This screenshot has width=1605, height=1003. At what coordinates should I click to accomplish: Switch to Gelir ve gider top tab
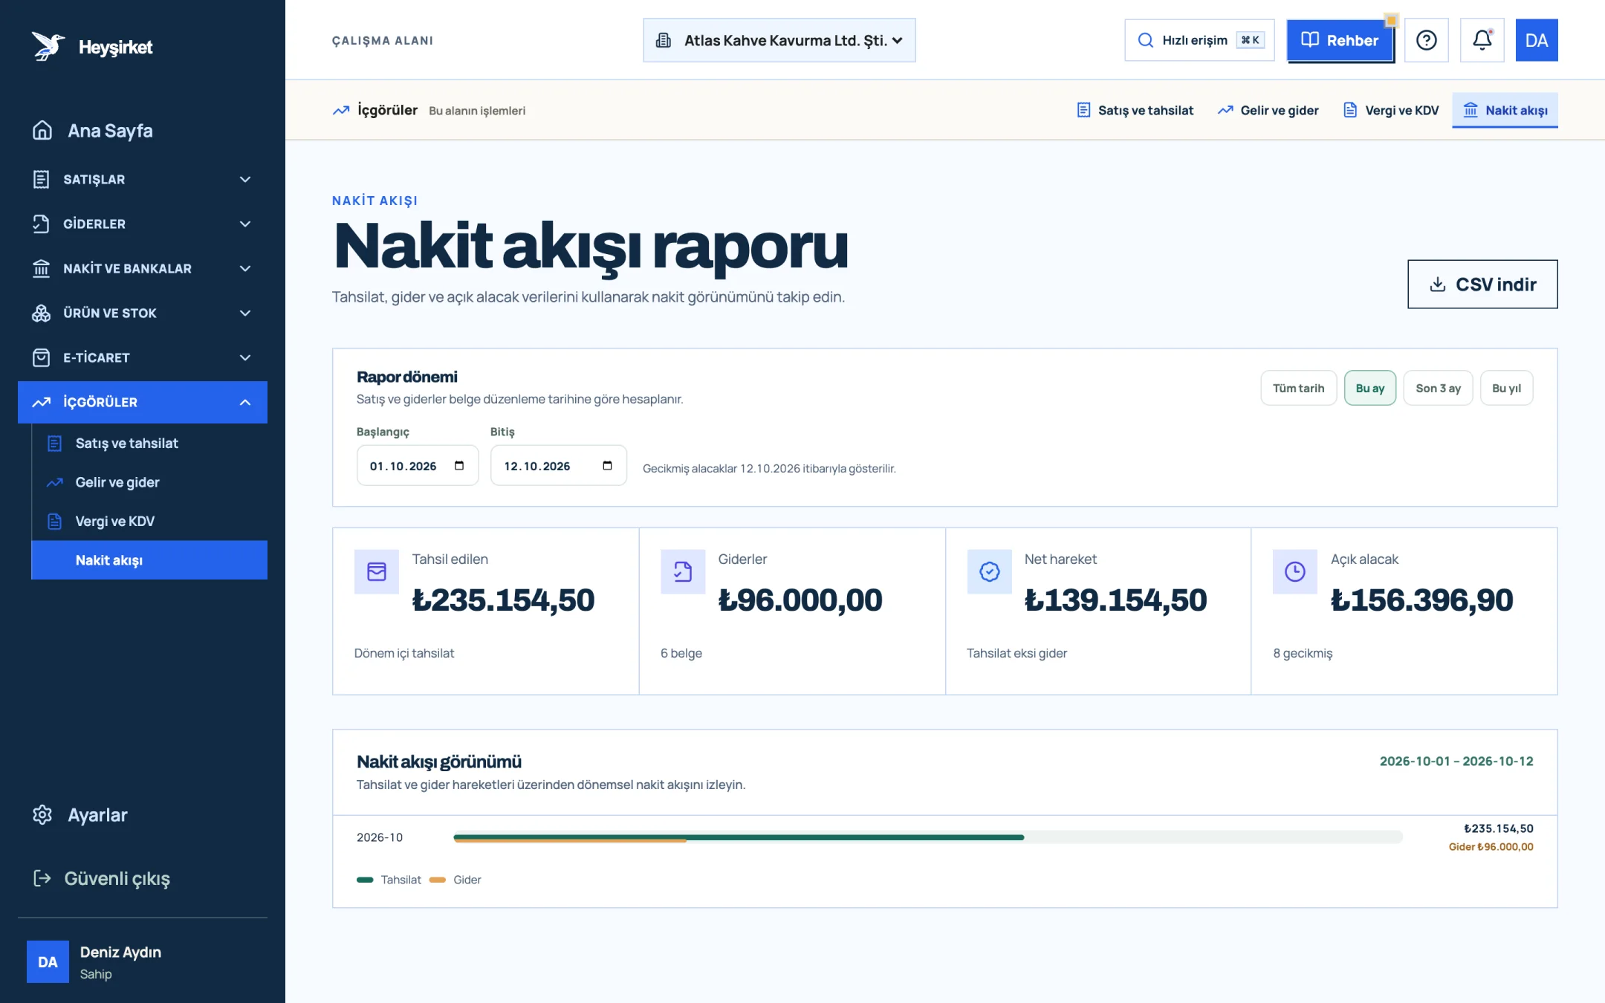point(1268,110)
